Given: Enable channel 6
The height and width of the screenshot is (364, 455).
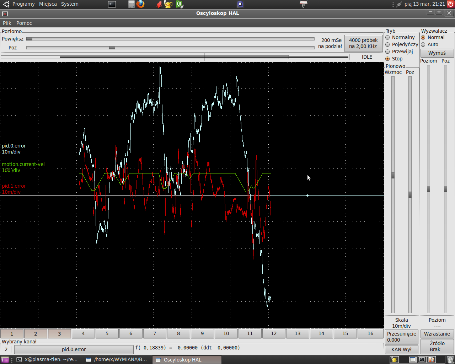Looking at the screenshot, I should (x=131, y=333).
